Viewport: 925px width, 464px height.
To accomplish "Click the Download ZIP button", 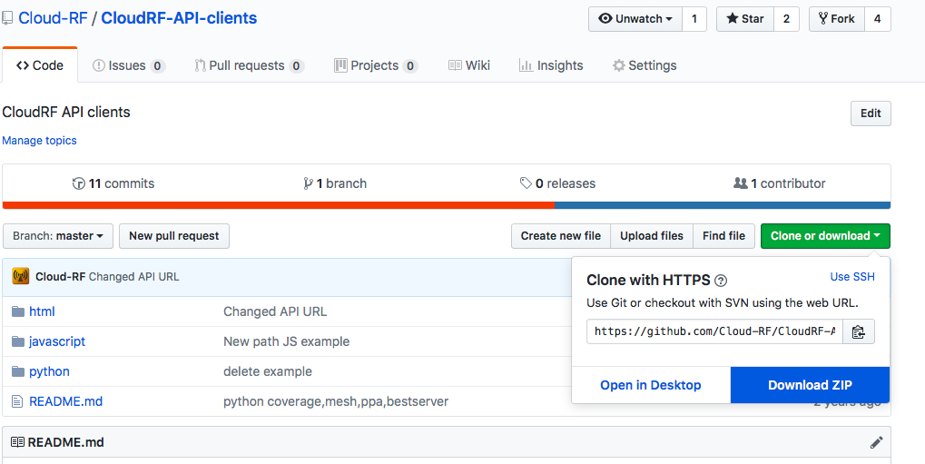I will [810, 385].
